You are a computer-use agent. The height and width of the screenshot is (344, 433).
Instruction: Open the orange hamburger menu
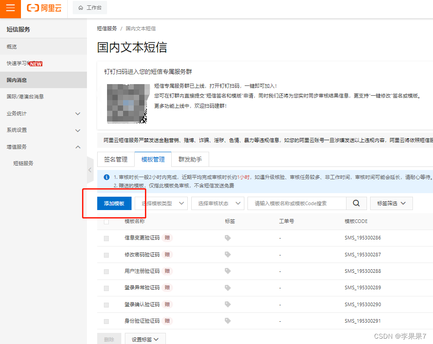(x=10, y=8)
